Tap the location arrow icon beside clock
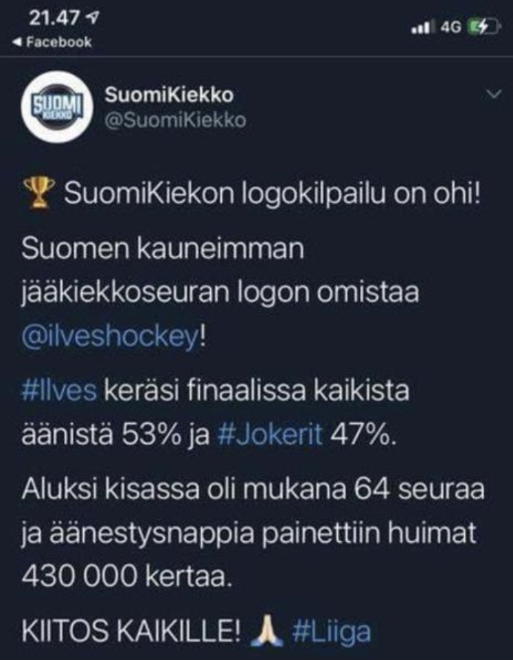 coord(92,17)
